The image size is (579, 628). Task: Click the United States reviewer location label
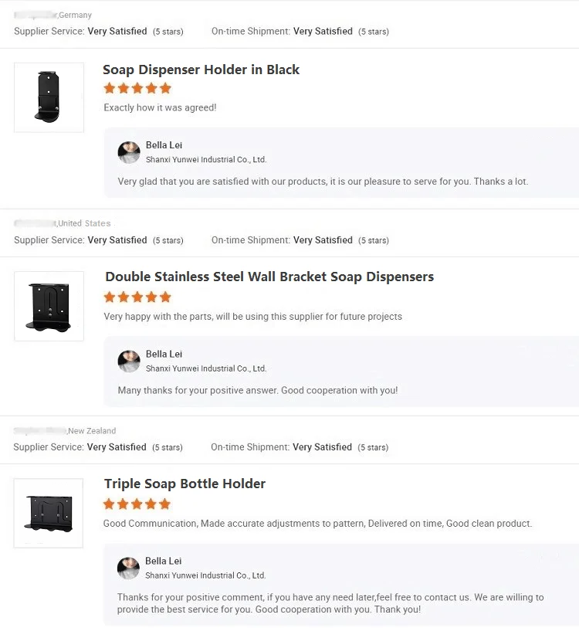[x=84, y=223]
